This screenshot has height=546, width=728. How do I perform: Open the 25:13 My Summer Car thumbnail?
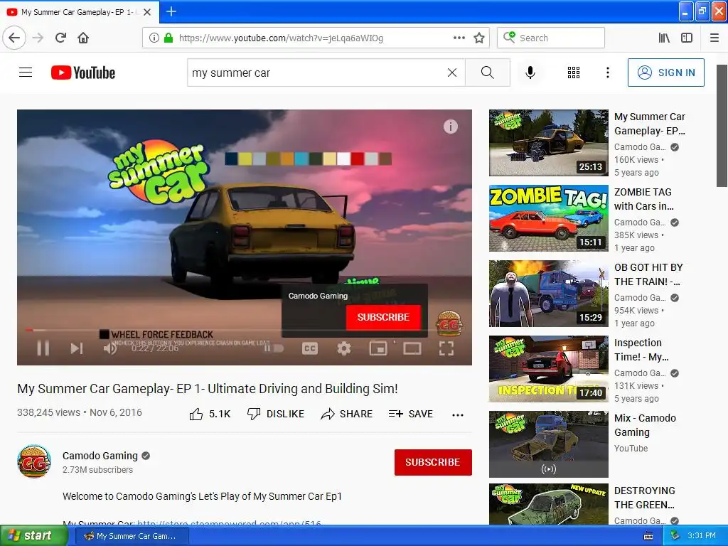pos(549,142)
